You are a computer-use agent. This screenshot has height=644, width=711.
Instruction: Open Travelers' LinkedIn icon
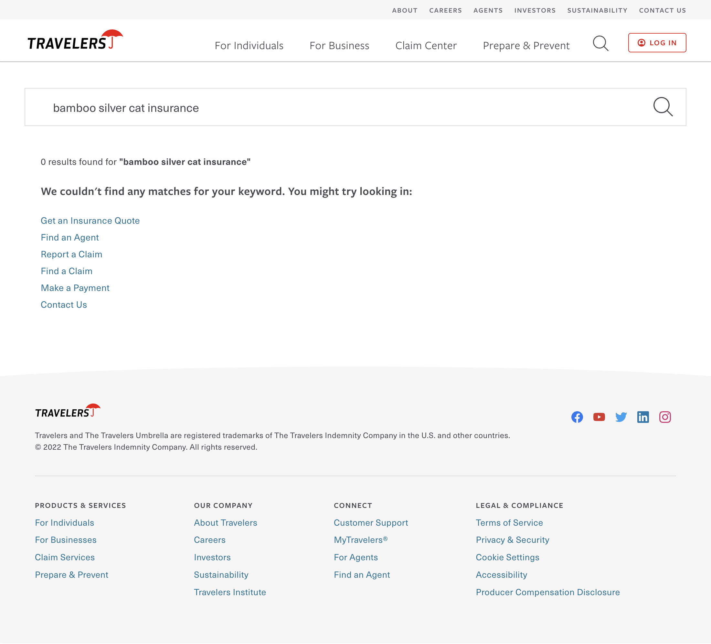point(643,417)
